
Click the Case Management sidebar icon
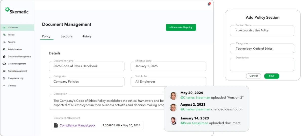click(x=4, y=64)
